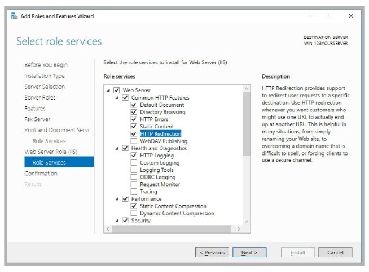369x272 pixels.
Task: Uncheck the Directory Browsing checkbox
Action: point(134,112)
